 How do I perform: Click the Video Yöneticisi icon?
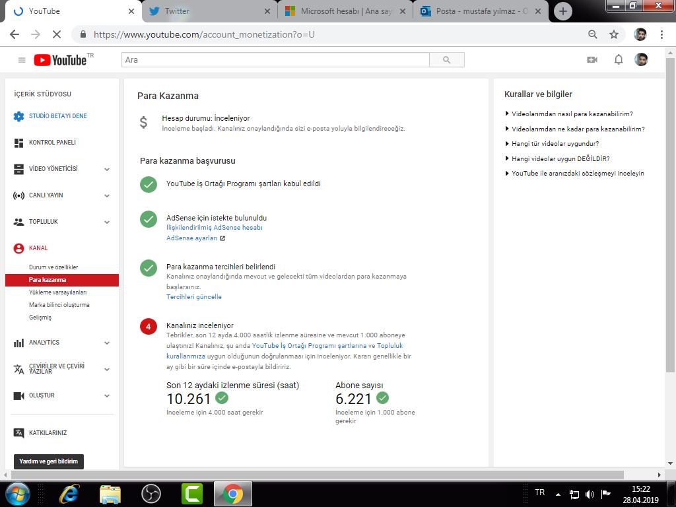pos(18,169)
